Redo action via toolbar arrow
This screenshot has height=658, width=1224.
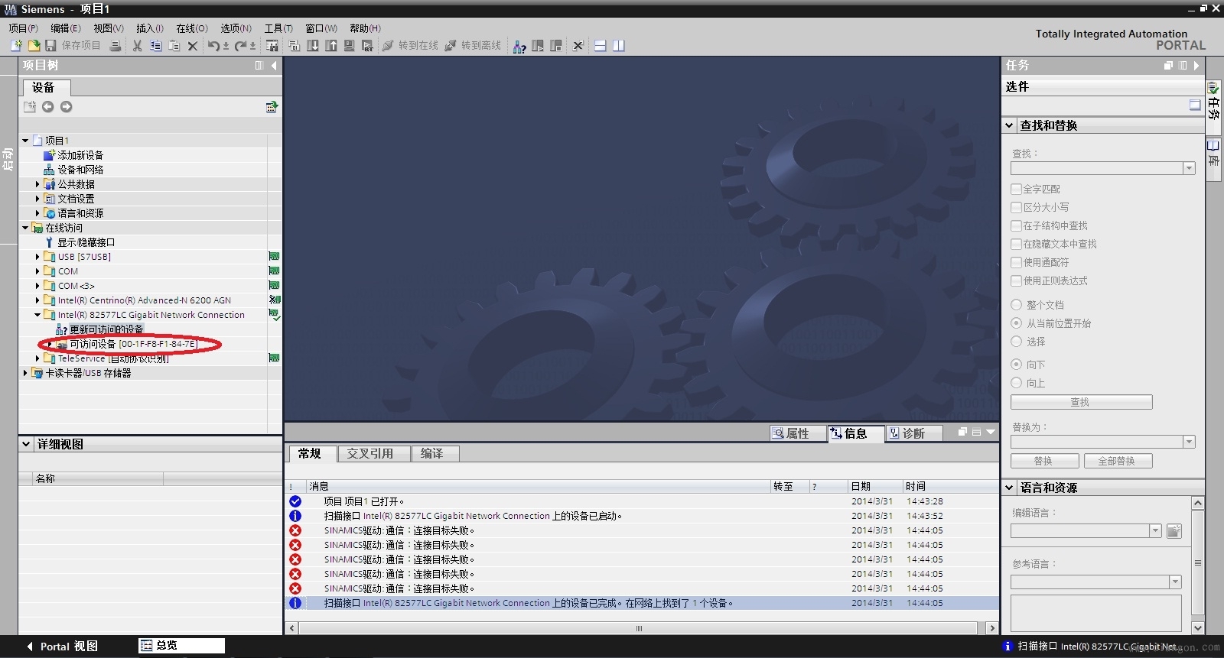[241, 46]
